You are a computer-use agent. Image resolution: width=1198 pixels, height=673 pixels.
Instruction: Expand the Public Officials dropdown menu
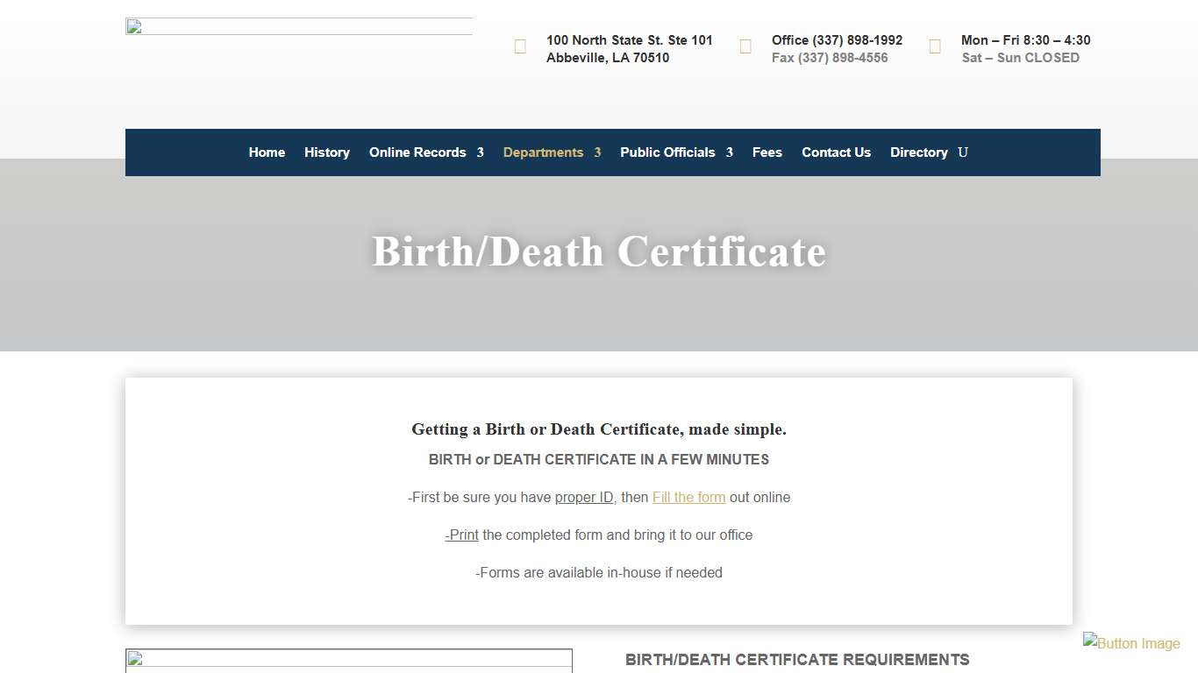[x=667, y=152]
